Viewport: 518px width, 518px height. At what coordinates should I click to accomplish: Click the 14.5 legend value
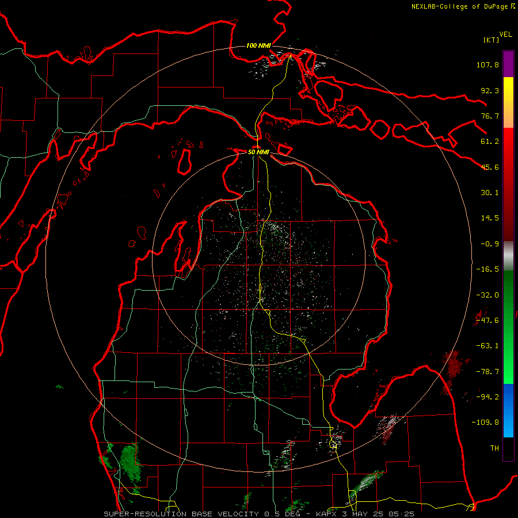[490, 218]
